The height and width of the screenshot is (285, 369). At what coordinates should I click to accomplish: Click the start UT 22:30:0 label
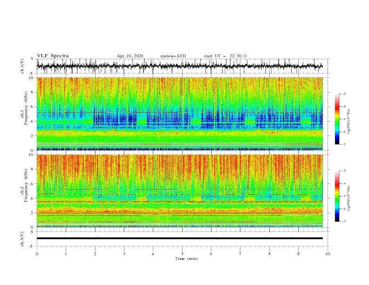[225, 56]
